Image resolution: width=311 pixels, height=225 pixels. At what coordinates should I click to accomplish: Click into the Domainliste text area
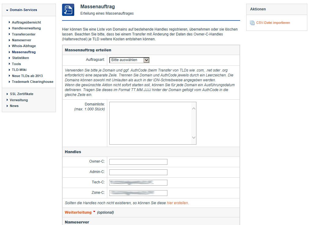tap(150, 123)
